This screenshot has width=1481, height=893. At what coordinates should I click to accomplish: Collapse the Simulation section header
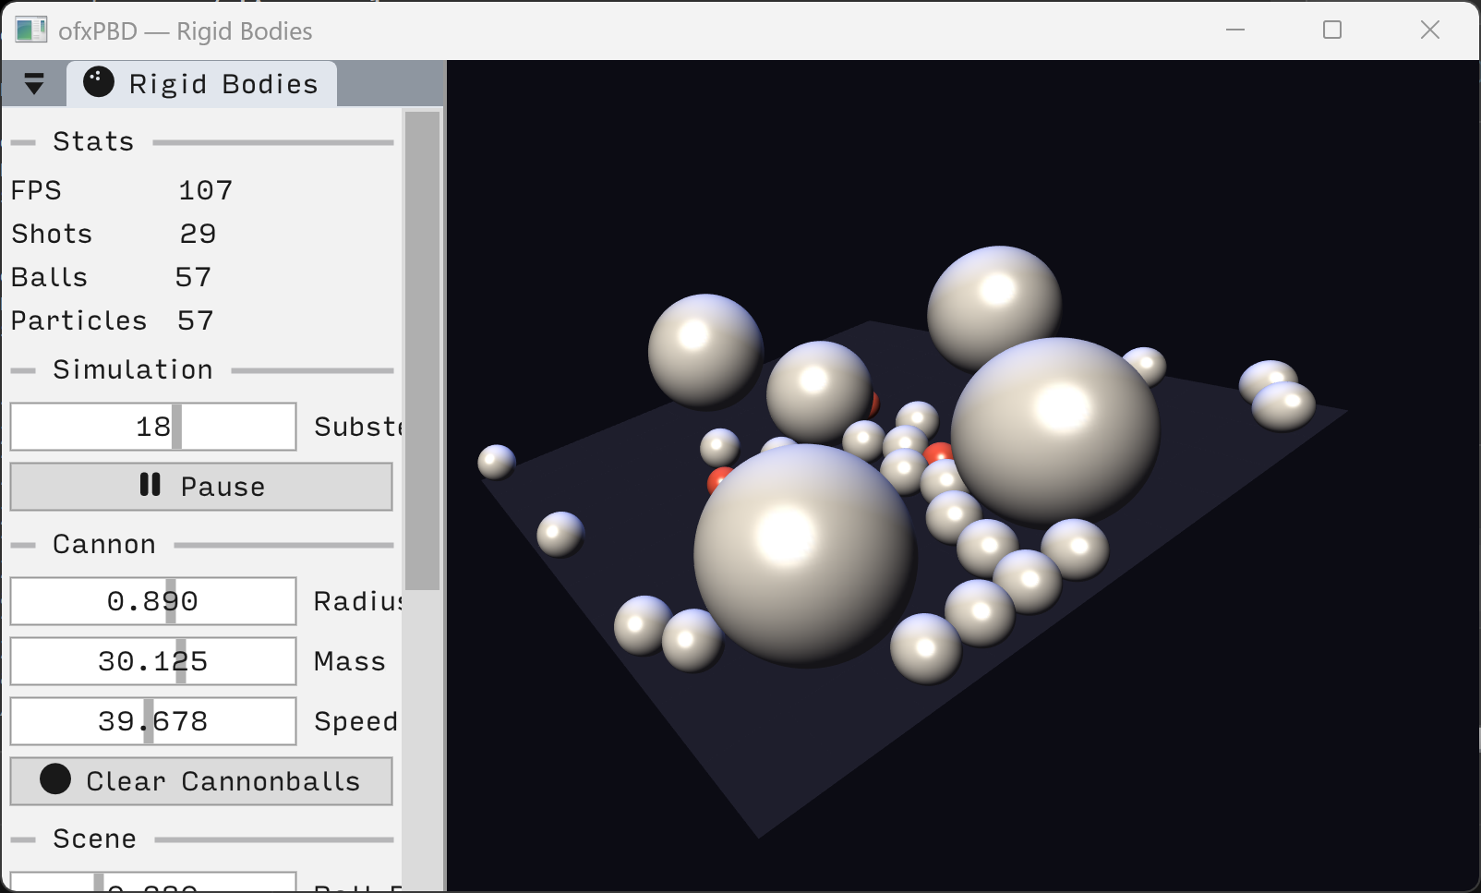click(x=201, y=369)
